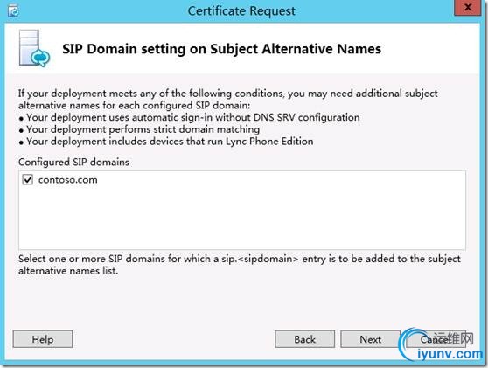Click empty area of Configured SIP domains list

[242, 218]
